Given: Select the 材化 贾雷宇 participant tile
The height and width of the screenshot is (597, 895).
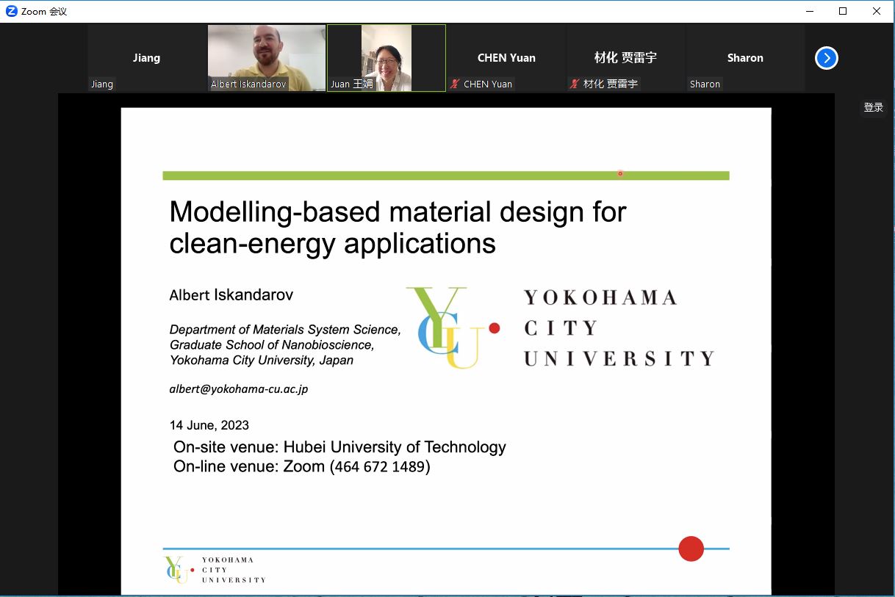Looking at the screenshot, I should click(x=625, y=57).
